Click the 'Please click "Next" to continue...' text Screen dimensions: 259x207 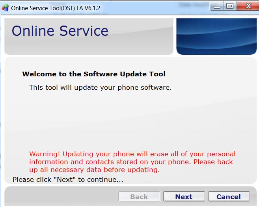68,179
